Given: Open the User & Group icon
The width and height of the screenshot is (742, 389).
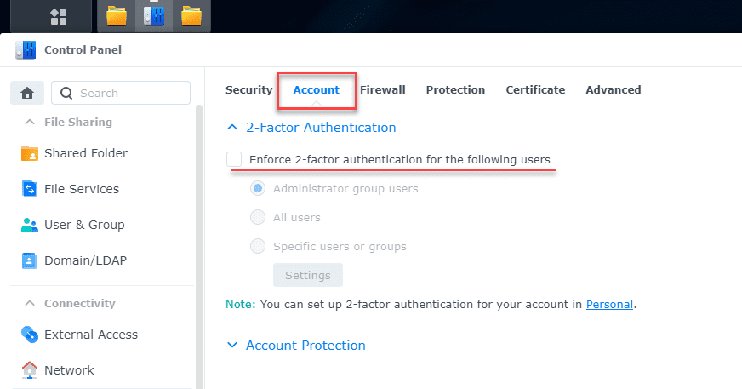Looking at the screenshot, I should coord(30,225).
